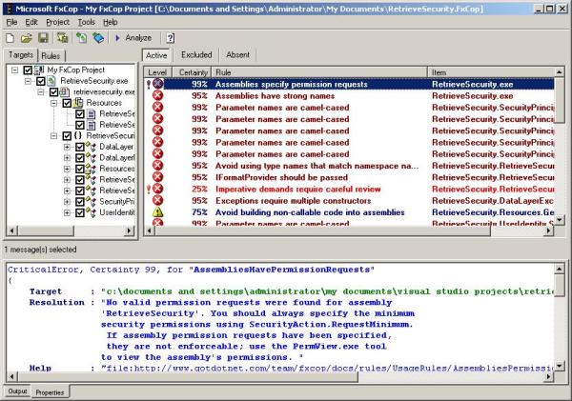The height and width of the screenshot is (401, 572).
Task: Sort by the Certainty column header
Action: click(193, 72)
